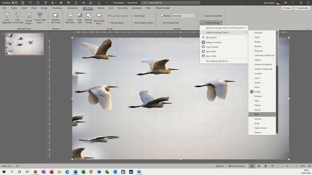Switch to Design tab
The width and height of the screenshot is (312, 175).
pos(44,8)
